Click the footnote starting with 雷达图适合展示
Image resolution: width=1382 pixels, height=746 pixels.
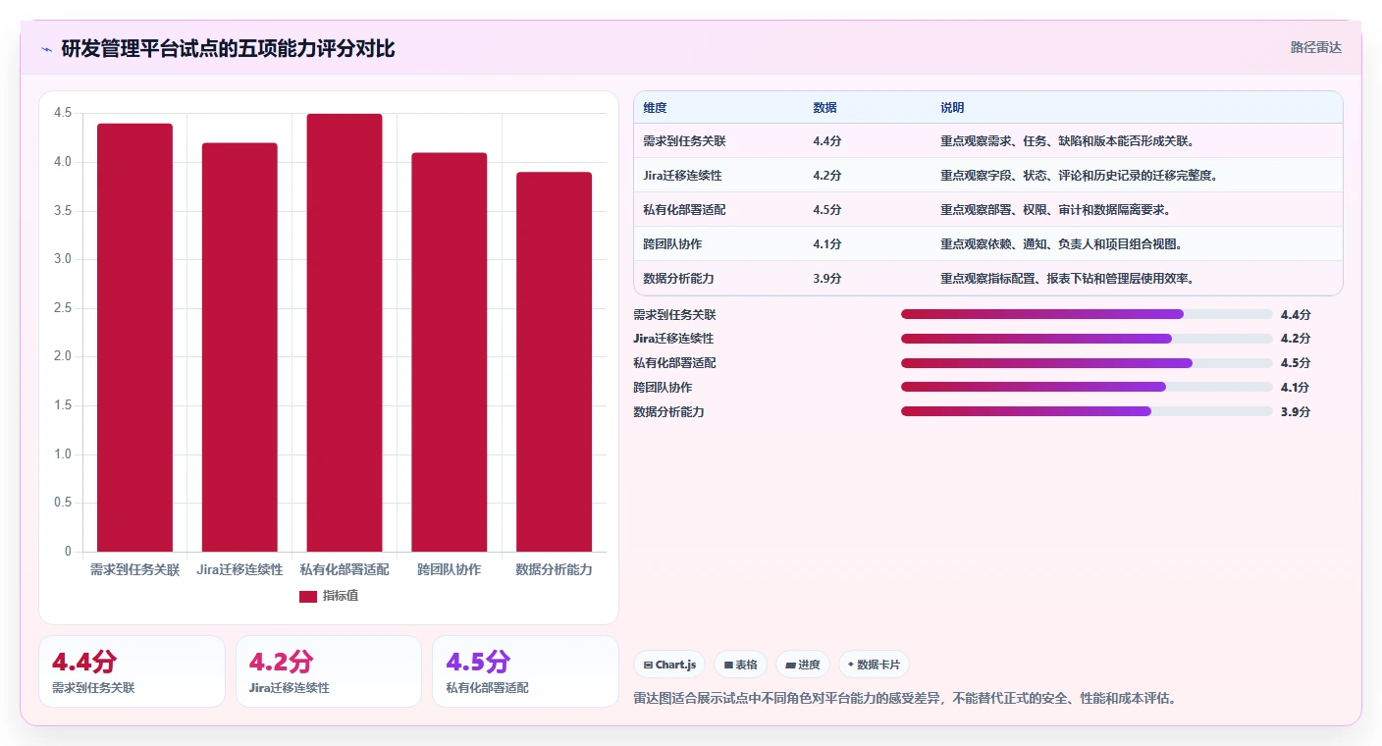point(905,699)
